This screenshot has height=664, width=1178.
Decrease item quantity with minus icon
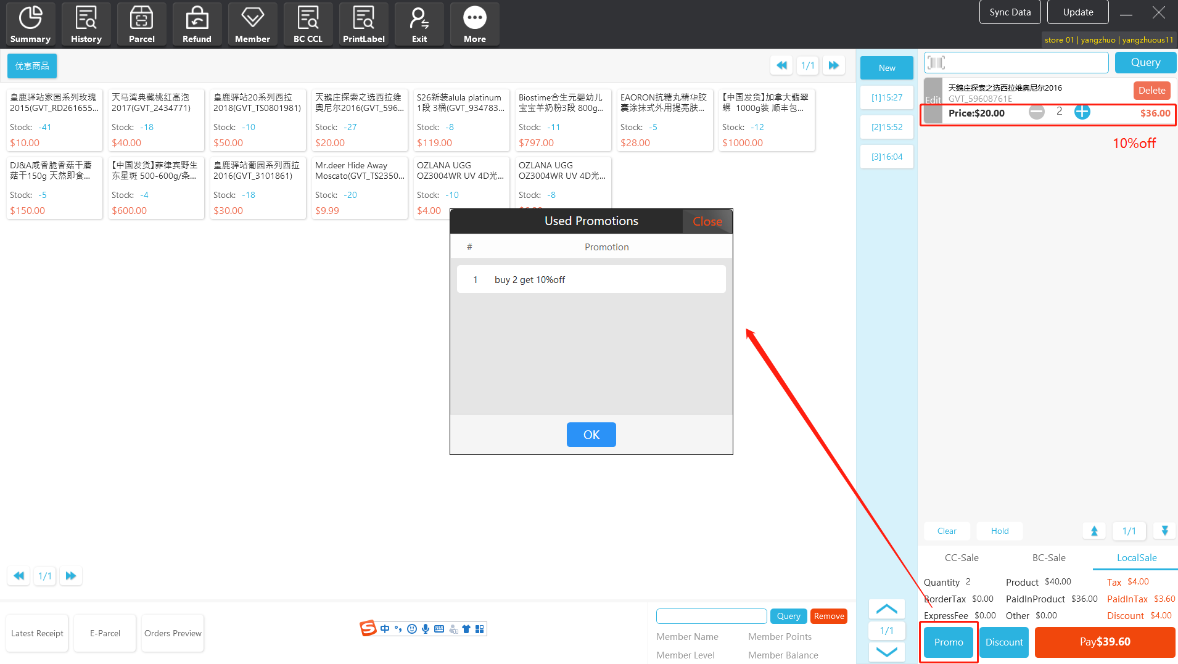pos(1036,112)
